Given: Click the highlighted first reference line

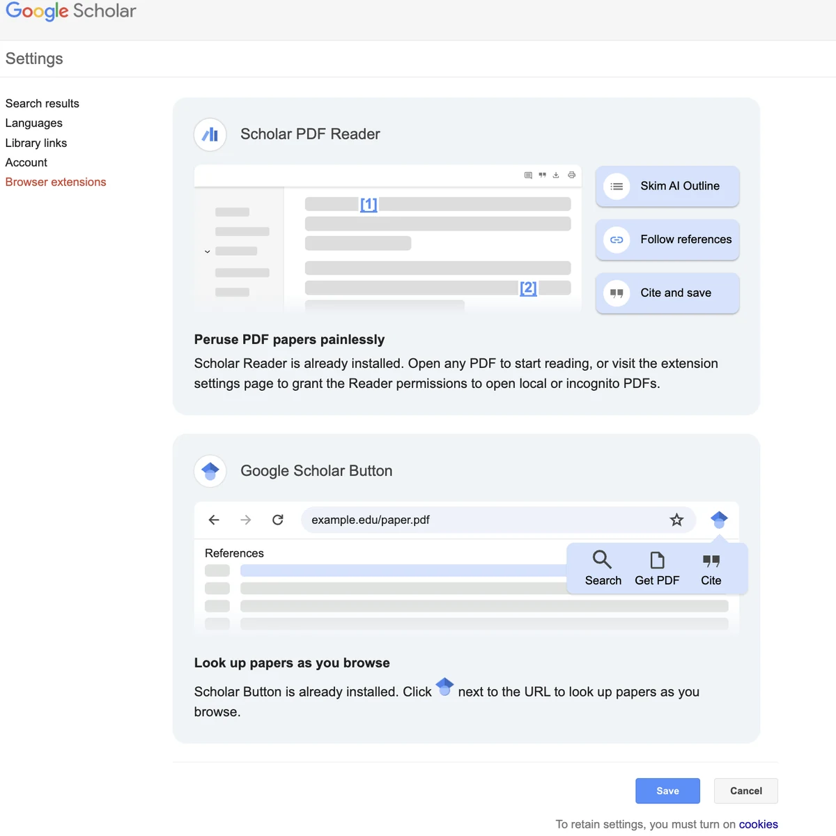Looking at the screenshot, I should point(403,571).
